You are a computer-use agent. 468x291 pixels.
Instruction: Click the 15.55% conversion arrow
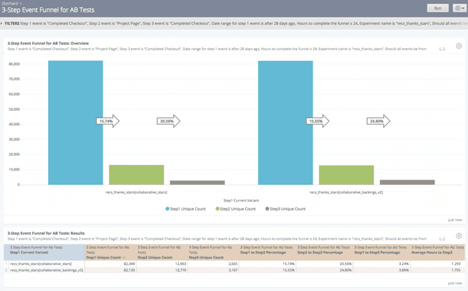click(317, 121)
